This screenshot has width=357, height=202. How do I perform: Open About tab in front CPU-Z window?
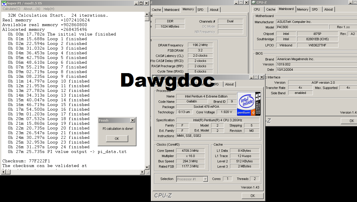coord(229,84)
